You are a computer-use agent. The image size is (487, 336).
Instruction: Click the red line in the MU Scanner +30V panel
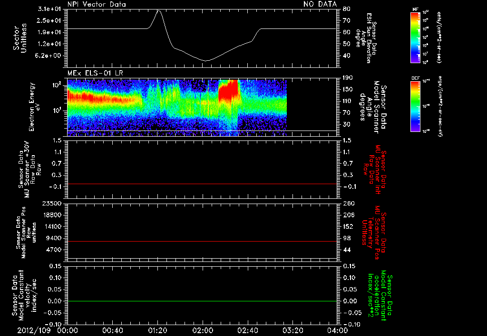(x=202, y=184)
